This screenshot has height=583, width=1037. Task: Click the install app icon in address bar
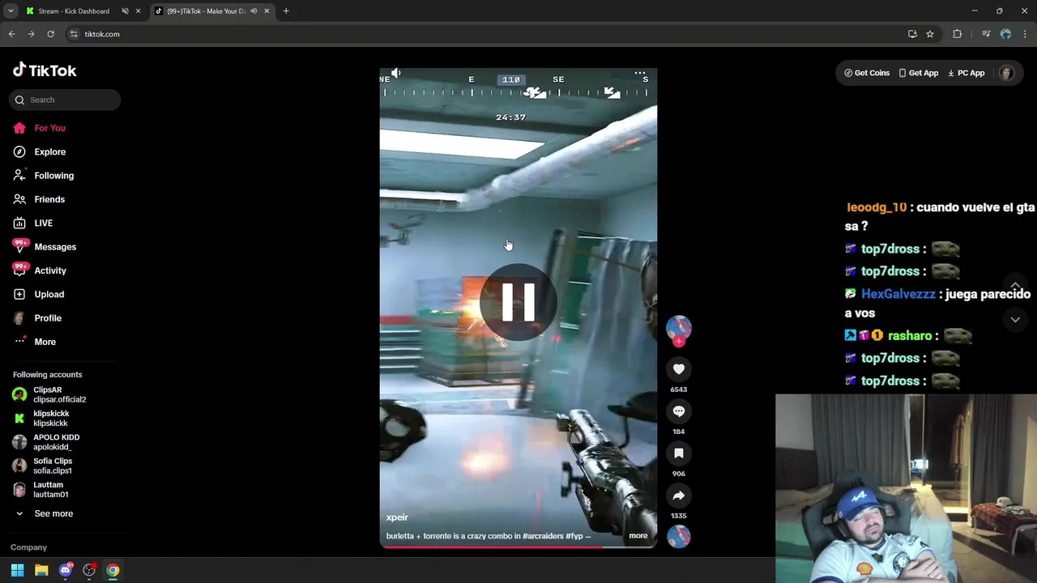tap(912, 34)
